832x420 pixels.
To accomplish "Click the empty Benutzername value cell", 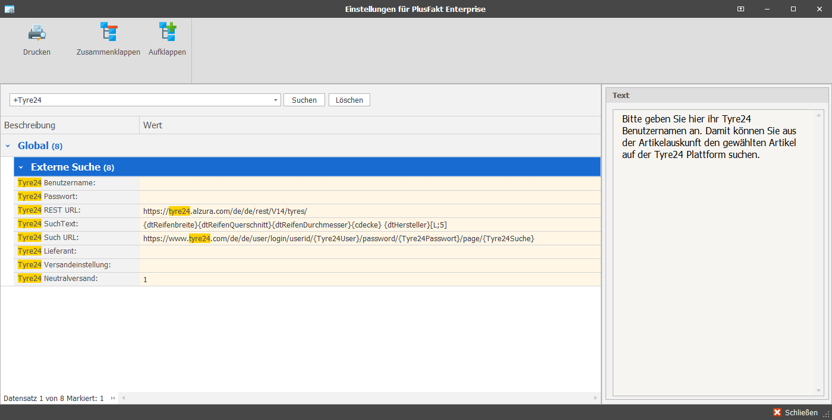I will click(370, 184).
